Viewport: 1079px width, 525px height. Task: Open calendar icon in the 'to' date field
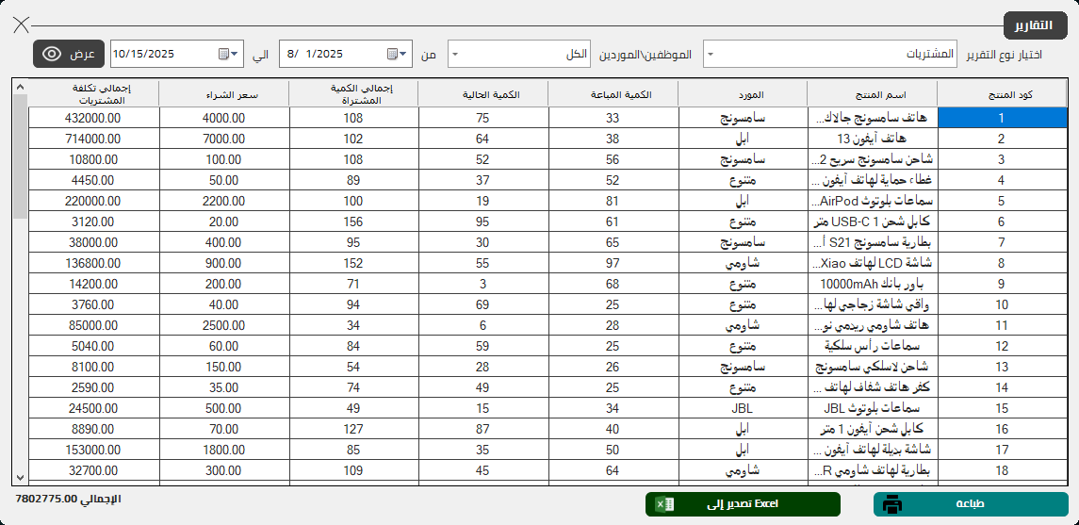click(223, 54)
